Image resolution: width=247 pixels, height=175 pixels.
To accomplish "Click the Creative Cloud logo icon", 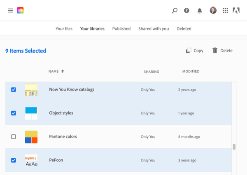I will coord(20,10).
